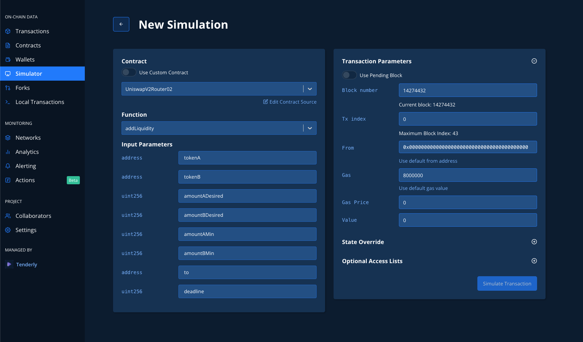
Task: Click the Tenderly logo icon
Action: coord(9,264)
